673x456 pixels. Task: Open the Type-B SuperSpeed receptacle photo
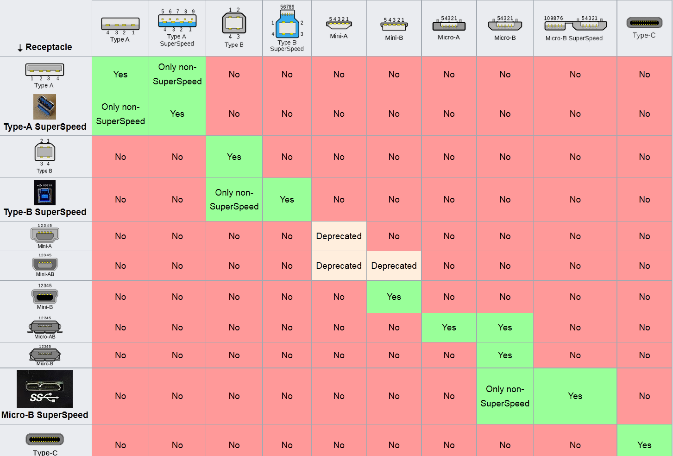coord(45,192)
